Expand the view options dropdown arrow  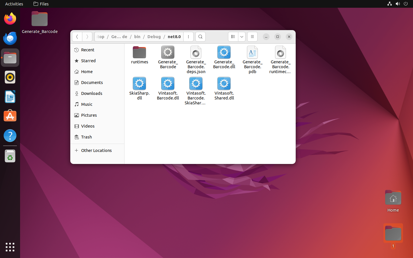point(242,37)
